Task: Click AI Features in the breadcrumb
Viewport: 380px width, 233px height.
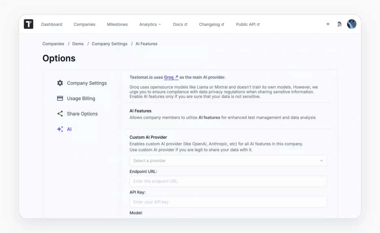Action: click(147, 44)
